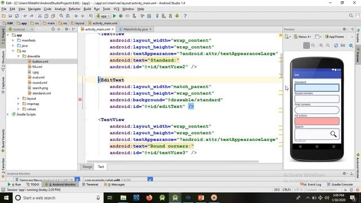Cut selection using the scissors icon
The image size is (361, 203).
click(x=40, y=16)
